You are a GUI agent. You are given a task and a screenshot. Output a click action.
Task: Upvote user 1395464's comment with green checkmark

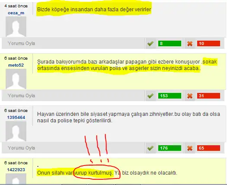coord(150,148)
